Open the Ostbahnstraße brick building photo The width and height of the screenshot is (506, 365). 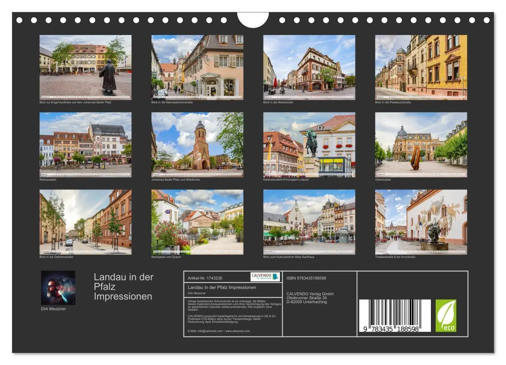coord(86,222)
